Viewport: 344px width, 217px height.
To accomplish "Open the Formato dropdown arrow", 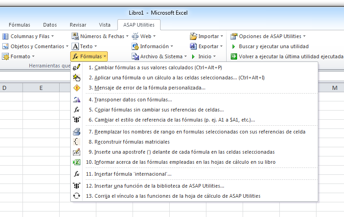I will tap(33, 56).
